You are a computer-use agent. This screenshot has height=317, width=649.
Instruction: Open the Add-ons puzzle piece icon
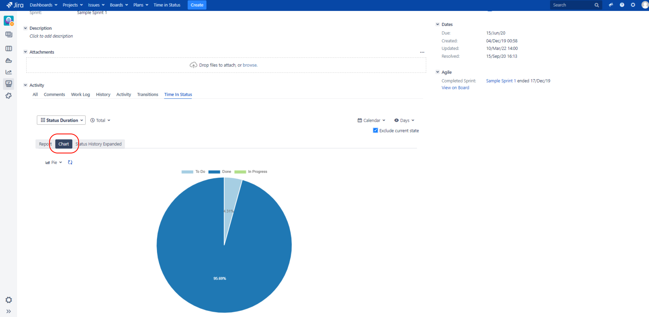pos(9,96)
